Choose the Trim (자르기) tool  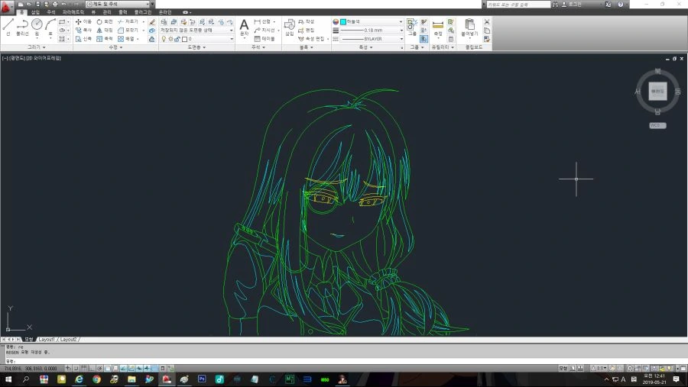[128, 21]
